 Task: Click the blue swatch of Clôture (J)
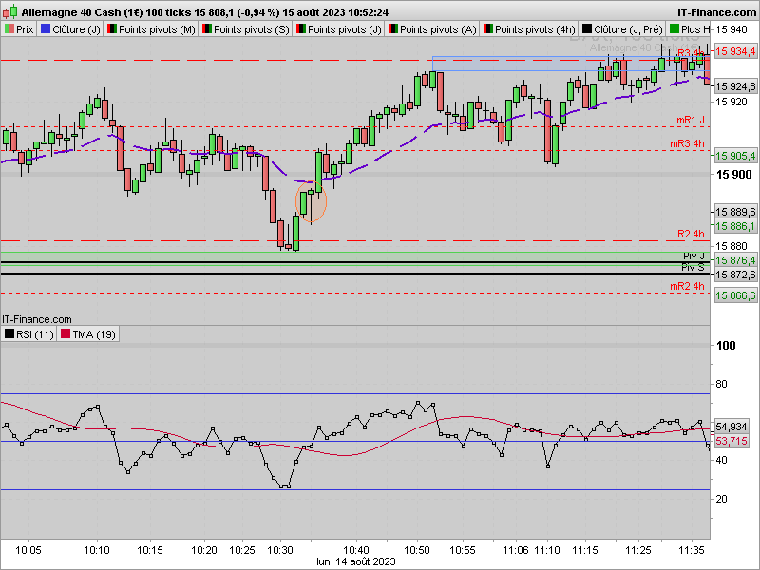pos(46,29)
